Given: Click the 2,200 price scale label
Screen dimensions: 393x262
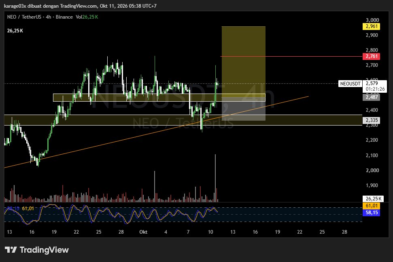Looking at the screenshot, I should coord(372,140).
